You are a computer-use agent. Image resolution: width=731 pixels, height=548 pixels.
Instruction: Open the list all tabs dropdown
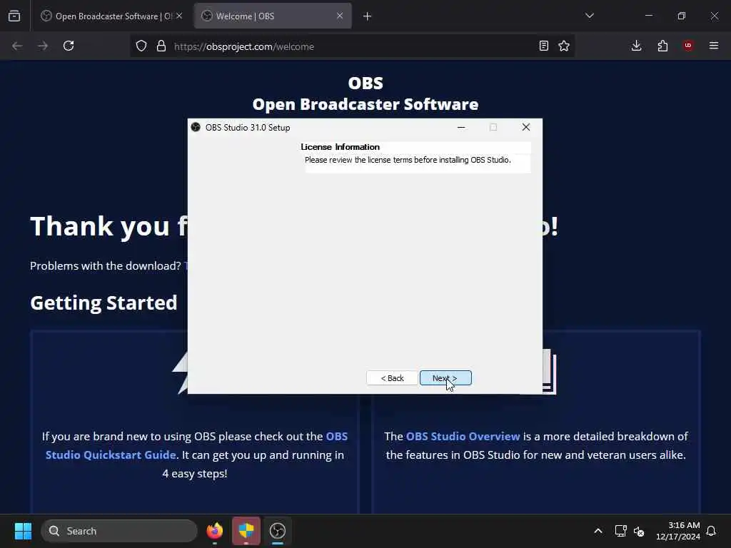[x=589, y=16]
